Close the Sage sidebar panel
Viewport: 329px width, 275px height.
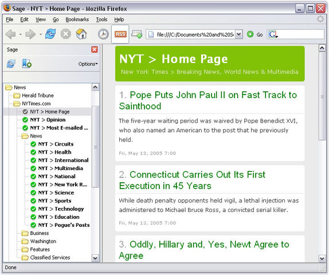[95, 50]
